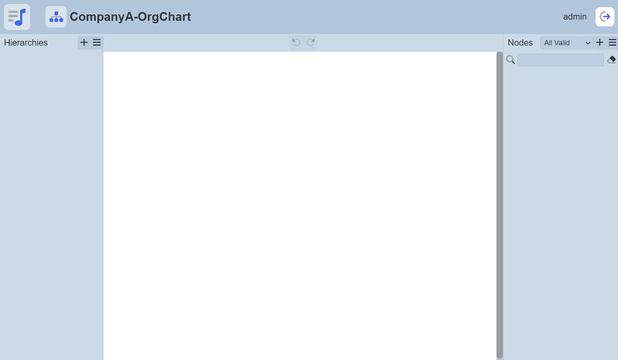Redo the last undone action

311,42
